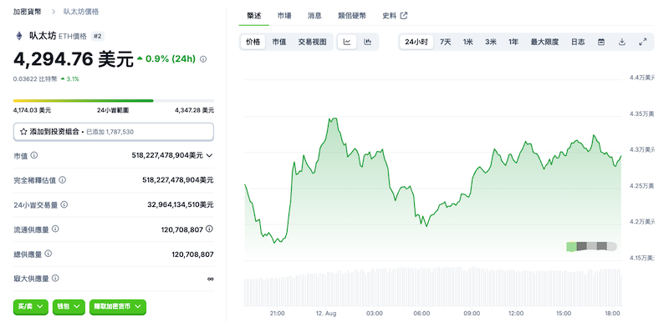Click the 0.03622 比特幣 value

tap(35, 78)
